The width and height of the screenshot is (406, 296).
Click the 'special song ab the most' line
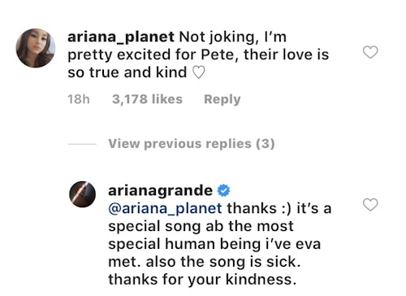[x=201, y=226]
